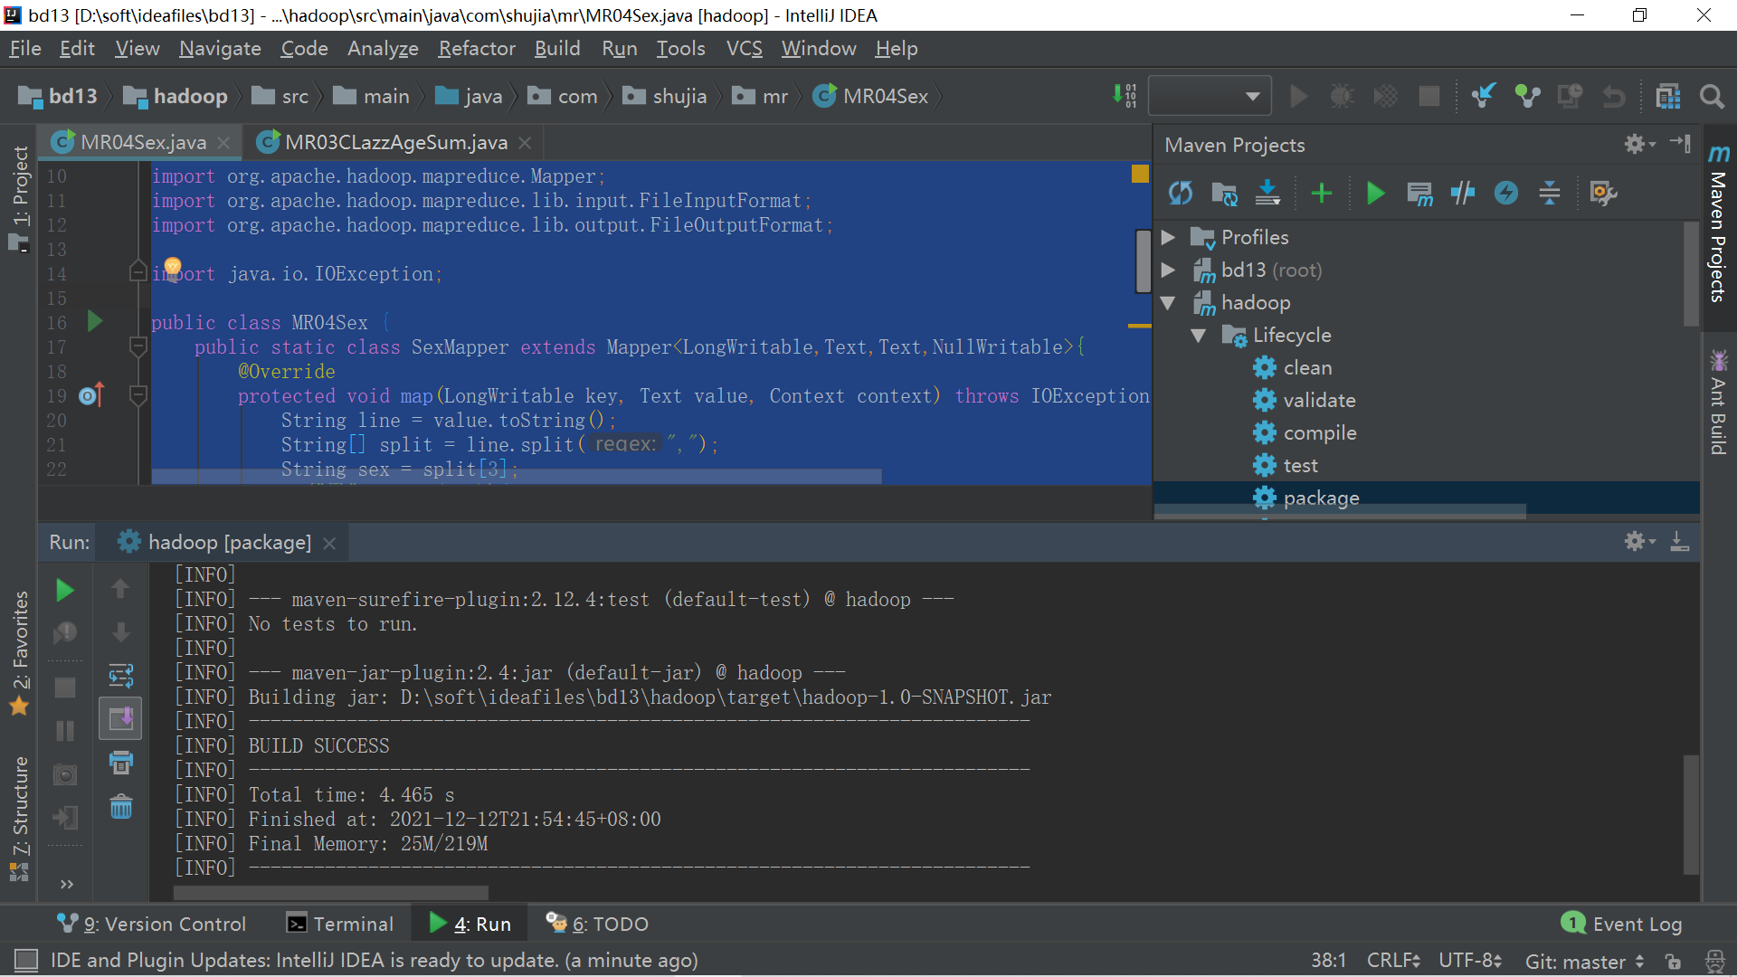This screenshot has height=977, width=1737.
Task: Click Update Project VCS icon
Action: 1483,96
